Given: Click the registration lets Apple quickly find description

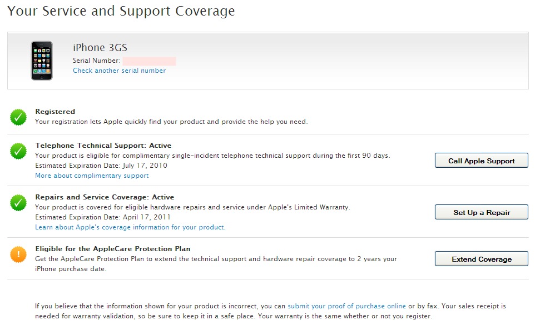Looking at the screenshot, I should (x=171, y=122).
